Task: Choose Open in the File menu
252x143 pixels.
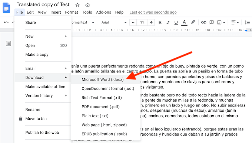Action: tap(43, 45)
